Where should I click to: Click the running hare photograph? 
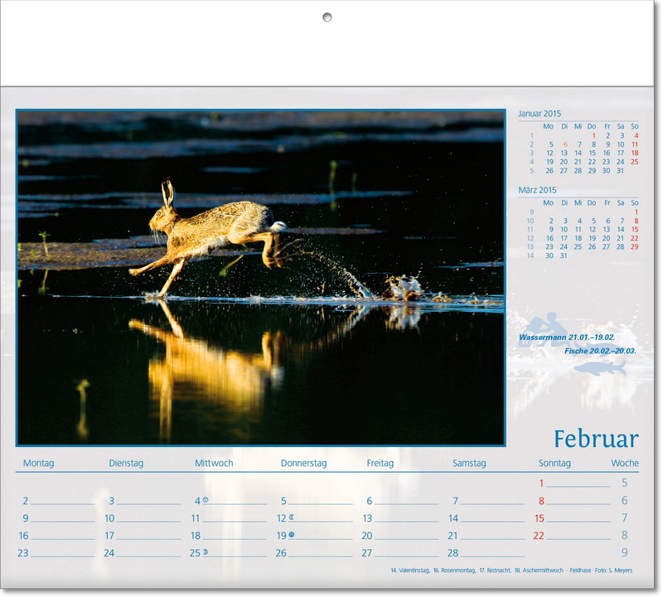tap(261, 278)
